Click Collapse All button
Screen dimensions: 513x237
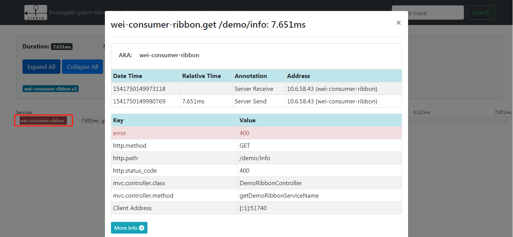click(x=82, y=67)
